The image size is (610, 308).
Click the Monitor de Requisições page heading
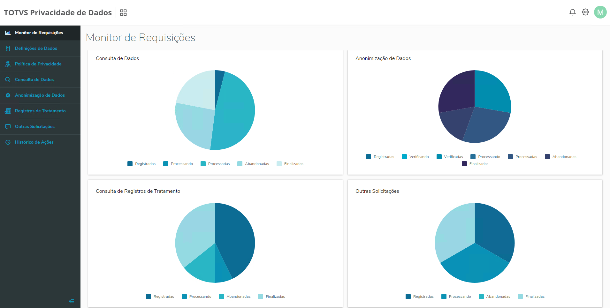pos(141,38)
